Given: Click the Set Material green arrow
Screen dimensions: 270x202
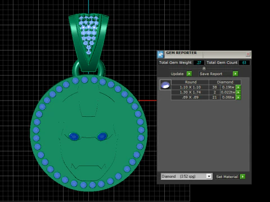Looking at the screenshot, I should (242, 177).
